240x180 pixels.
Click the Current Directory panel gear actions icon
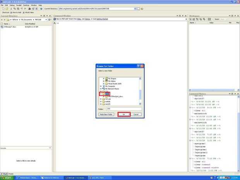tap(49, 20)
